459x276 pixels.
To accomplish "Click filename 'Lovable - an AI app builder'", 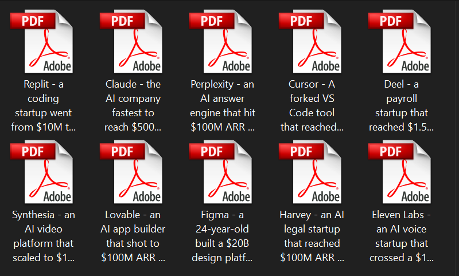I will click(x=133, y=236).
